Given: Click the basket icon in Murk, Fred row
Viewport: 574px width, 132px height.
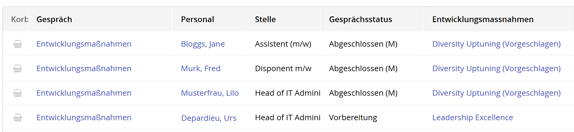Looking at the screenshot, I should [x=18, y=69].
